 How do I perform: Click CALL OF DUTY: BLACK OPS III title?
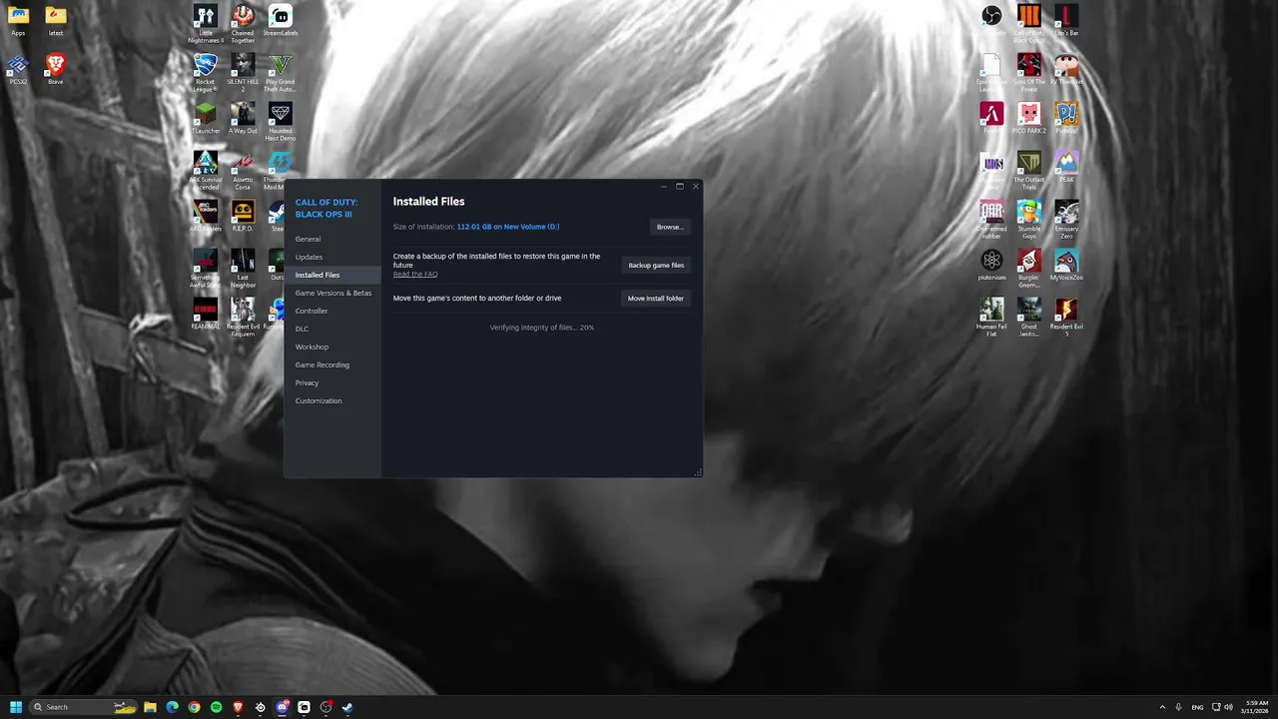tap(325, 208)
